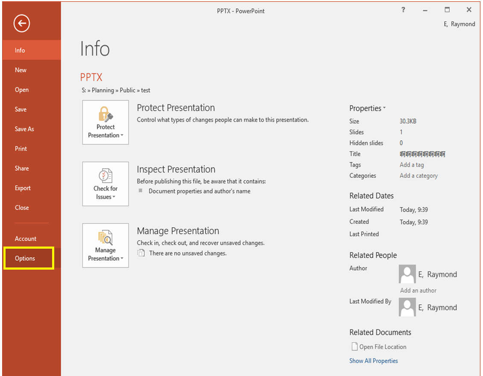Click the Created value Today, 9:39

coord(414,222)
